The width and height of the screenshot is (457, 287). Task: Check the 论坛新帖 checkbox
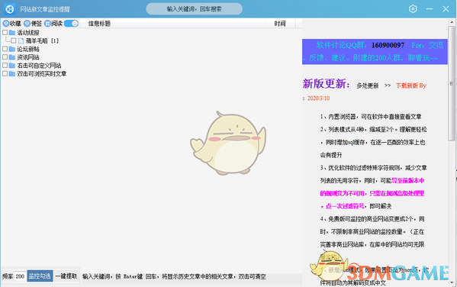tap(5, 49)
